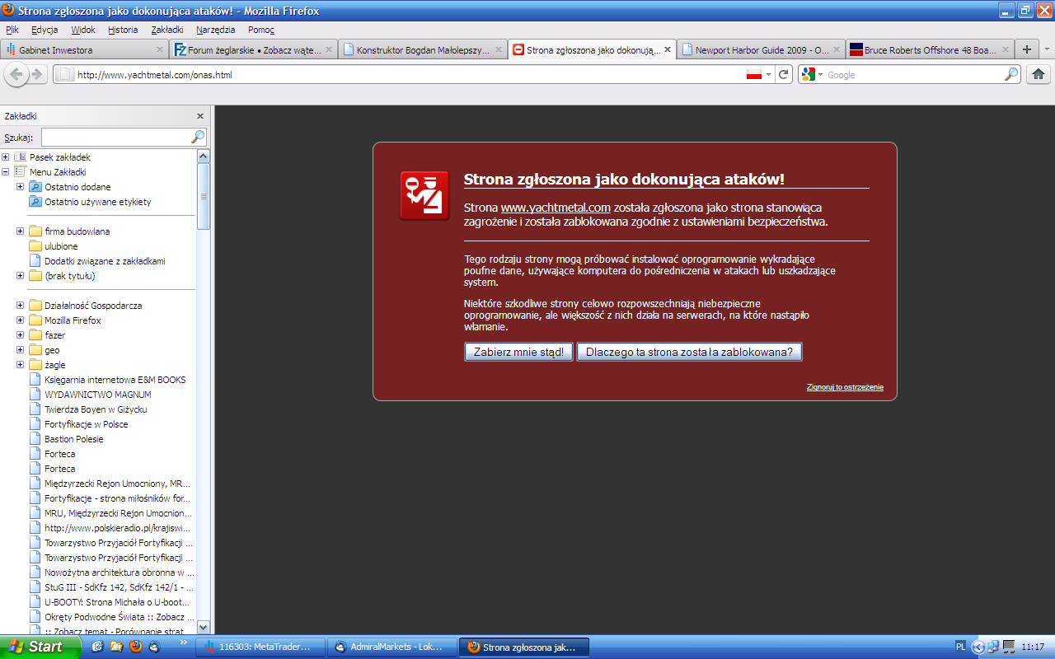Click the bookmarks search magnifier icon

pyautogui.click(x=198, y=137)
